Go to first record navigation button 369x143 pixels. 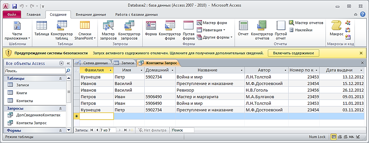[92, 130]
